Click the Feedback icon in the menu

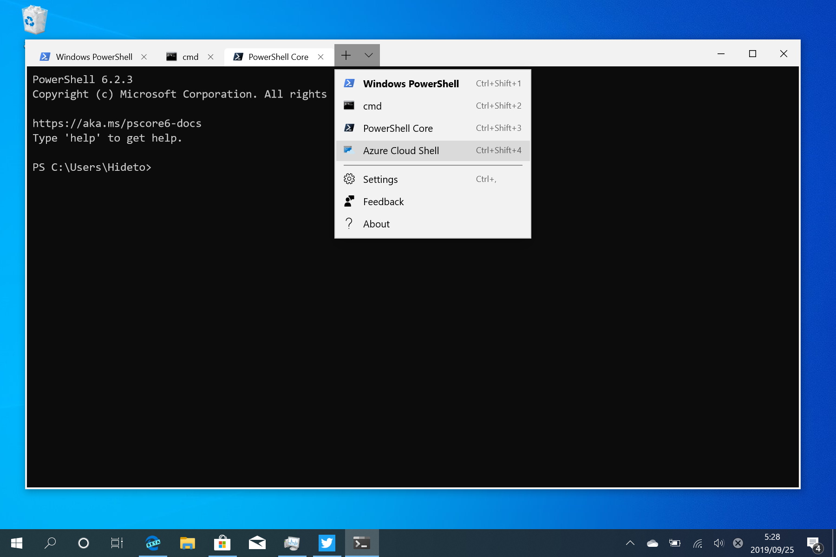349,201
